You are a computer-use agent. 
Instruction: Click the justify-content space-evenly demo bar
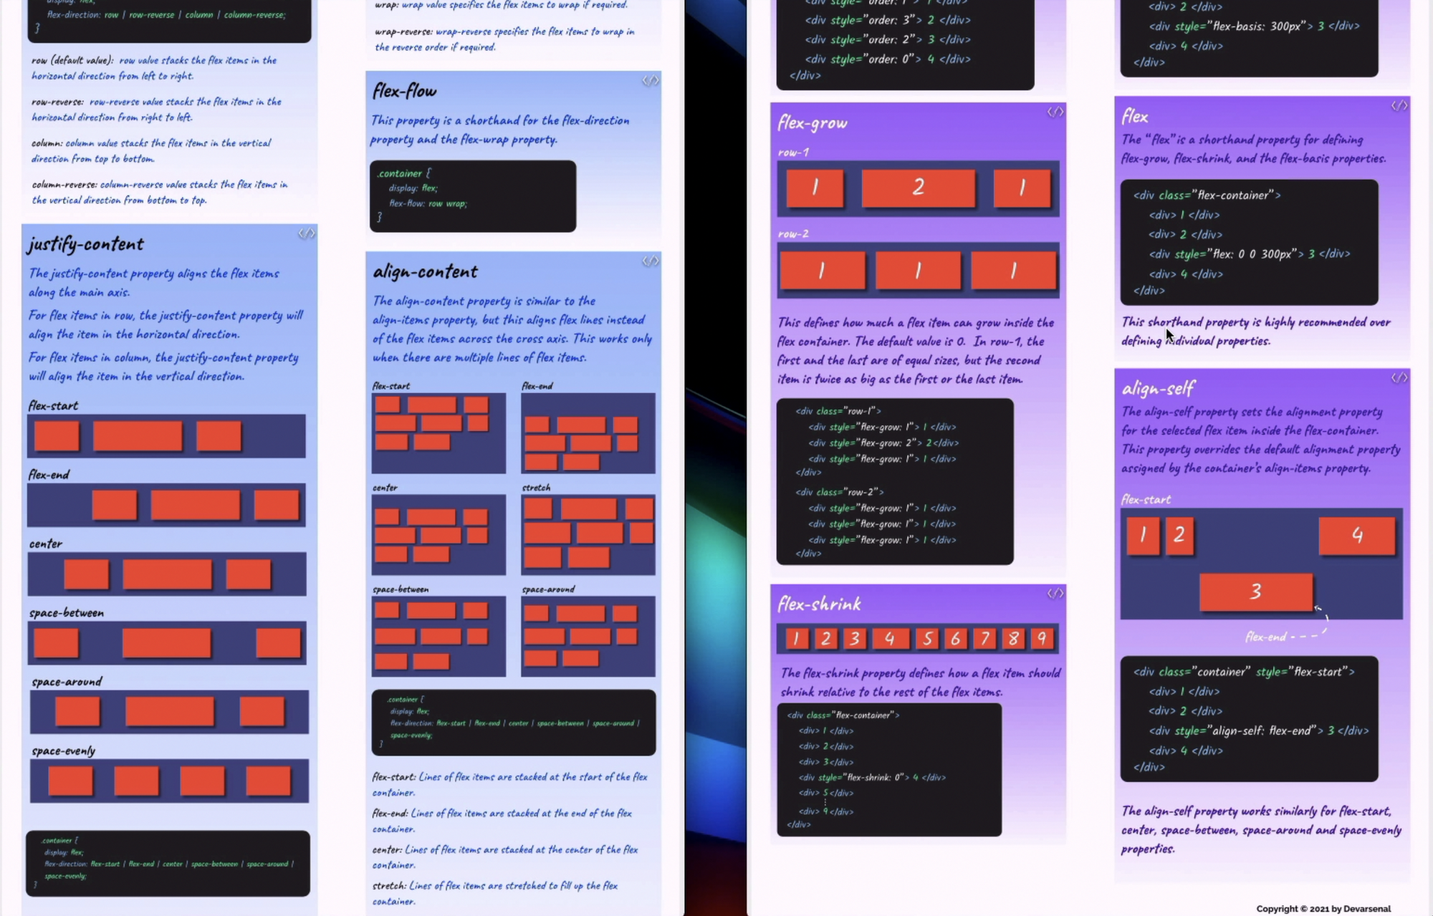169,781
